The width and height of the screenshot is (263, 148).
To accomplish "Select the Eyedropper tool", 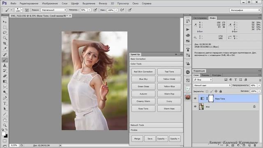I will point(5,49).
